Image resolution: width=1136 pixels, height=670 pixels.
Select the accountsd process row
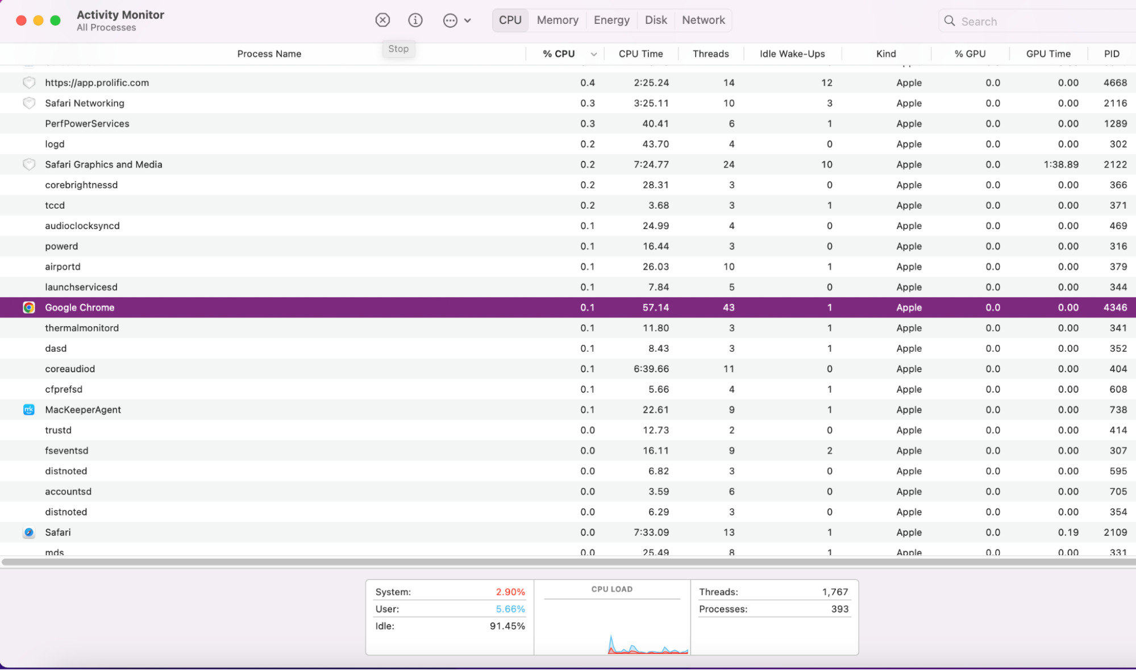coord(568,492)
